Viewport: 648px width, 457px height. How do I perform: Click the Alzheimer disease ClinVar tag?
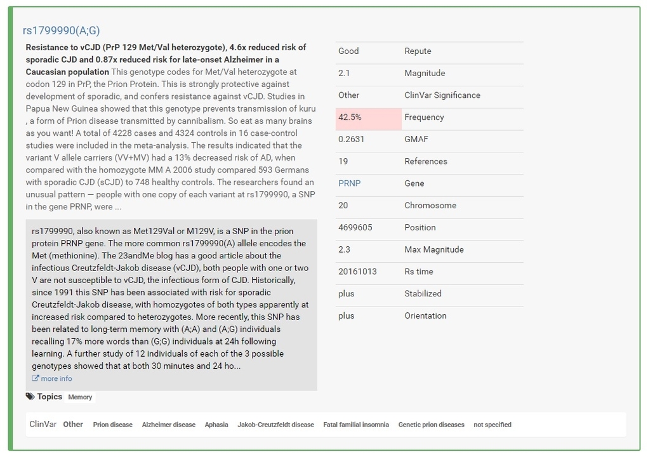169,425
